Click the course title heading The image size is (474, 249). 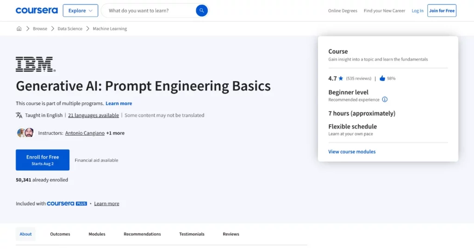pyautogui.click(x=143, y=86)
